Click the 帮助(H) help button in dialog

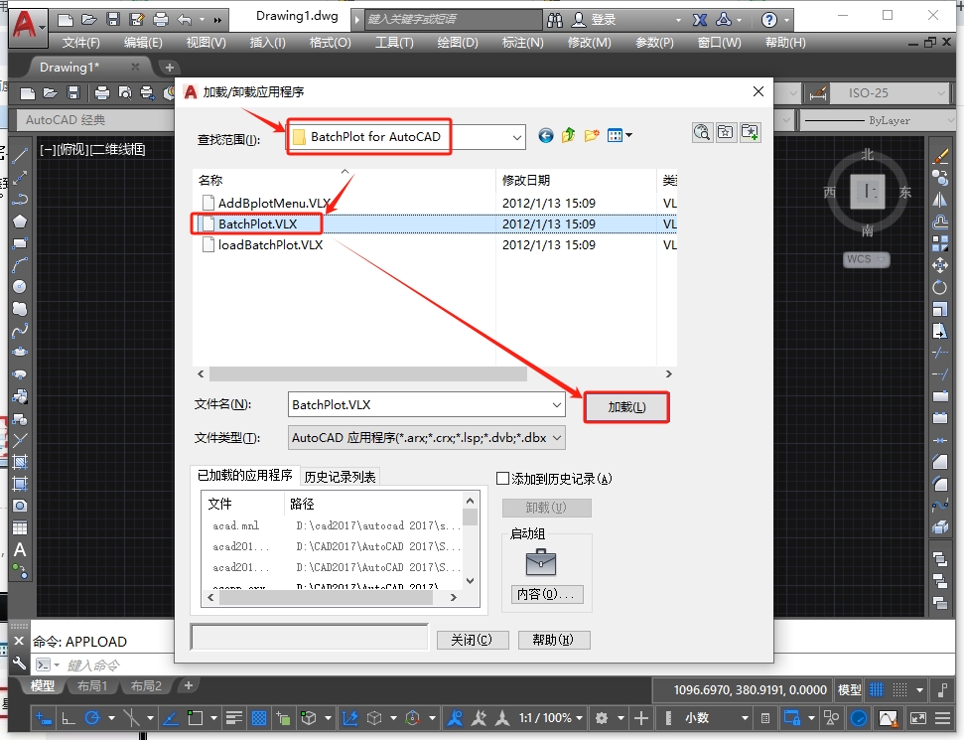pyautogui.click(x=553, y=640)
